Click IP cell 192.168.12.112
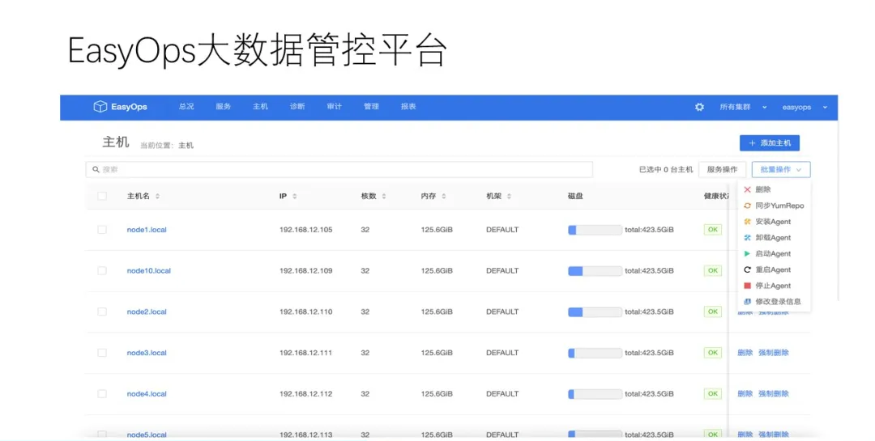Screen dimensions: 875x441 (305, 393)
